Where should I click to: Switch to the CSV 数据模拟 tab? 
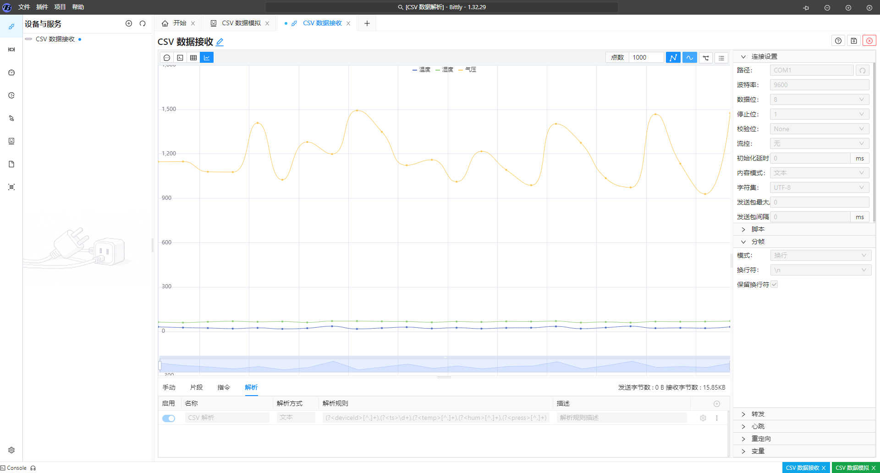point(241,23)
